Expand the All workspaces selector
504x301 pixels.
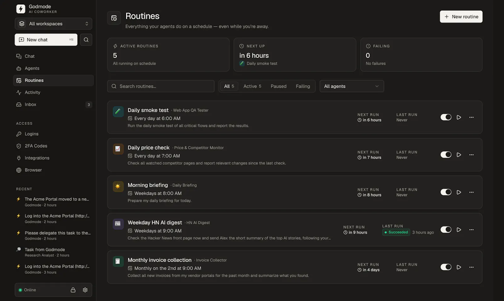coord(53,24)
